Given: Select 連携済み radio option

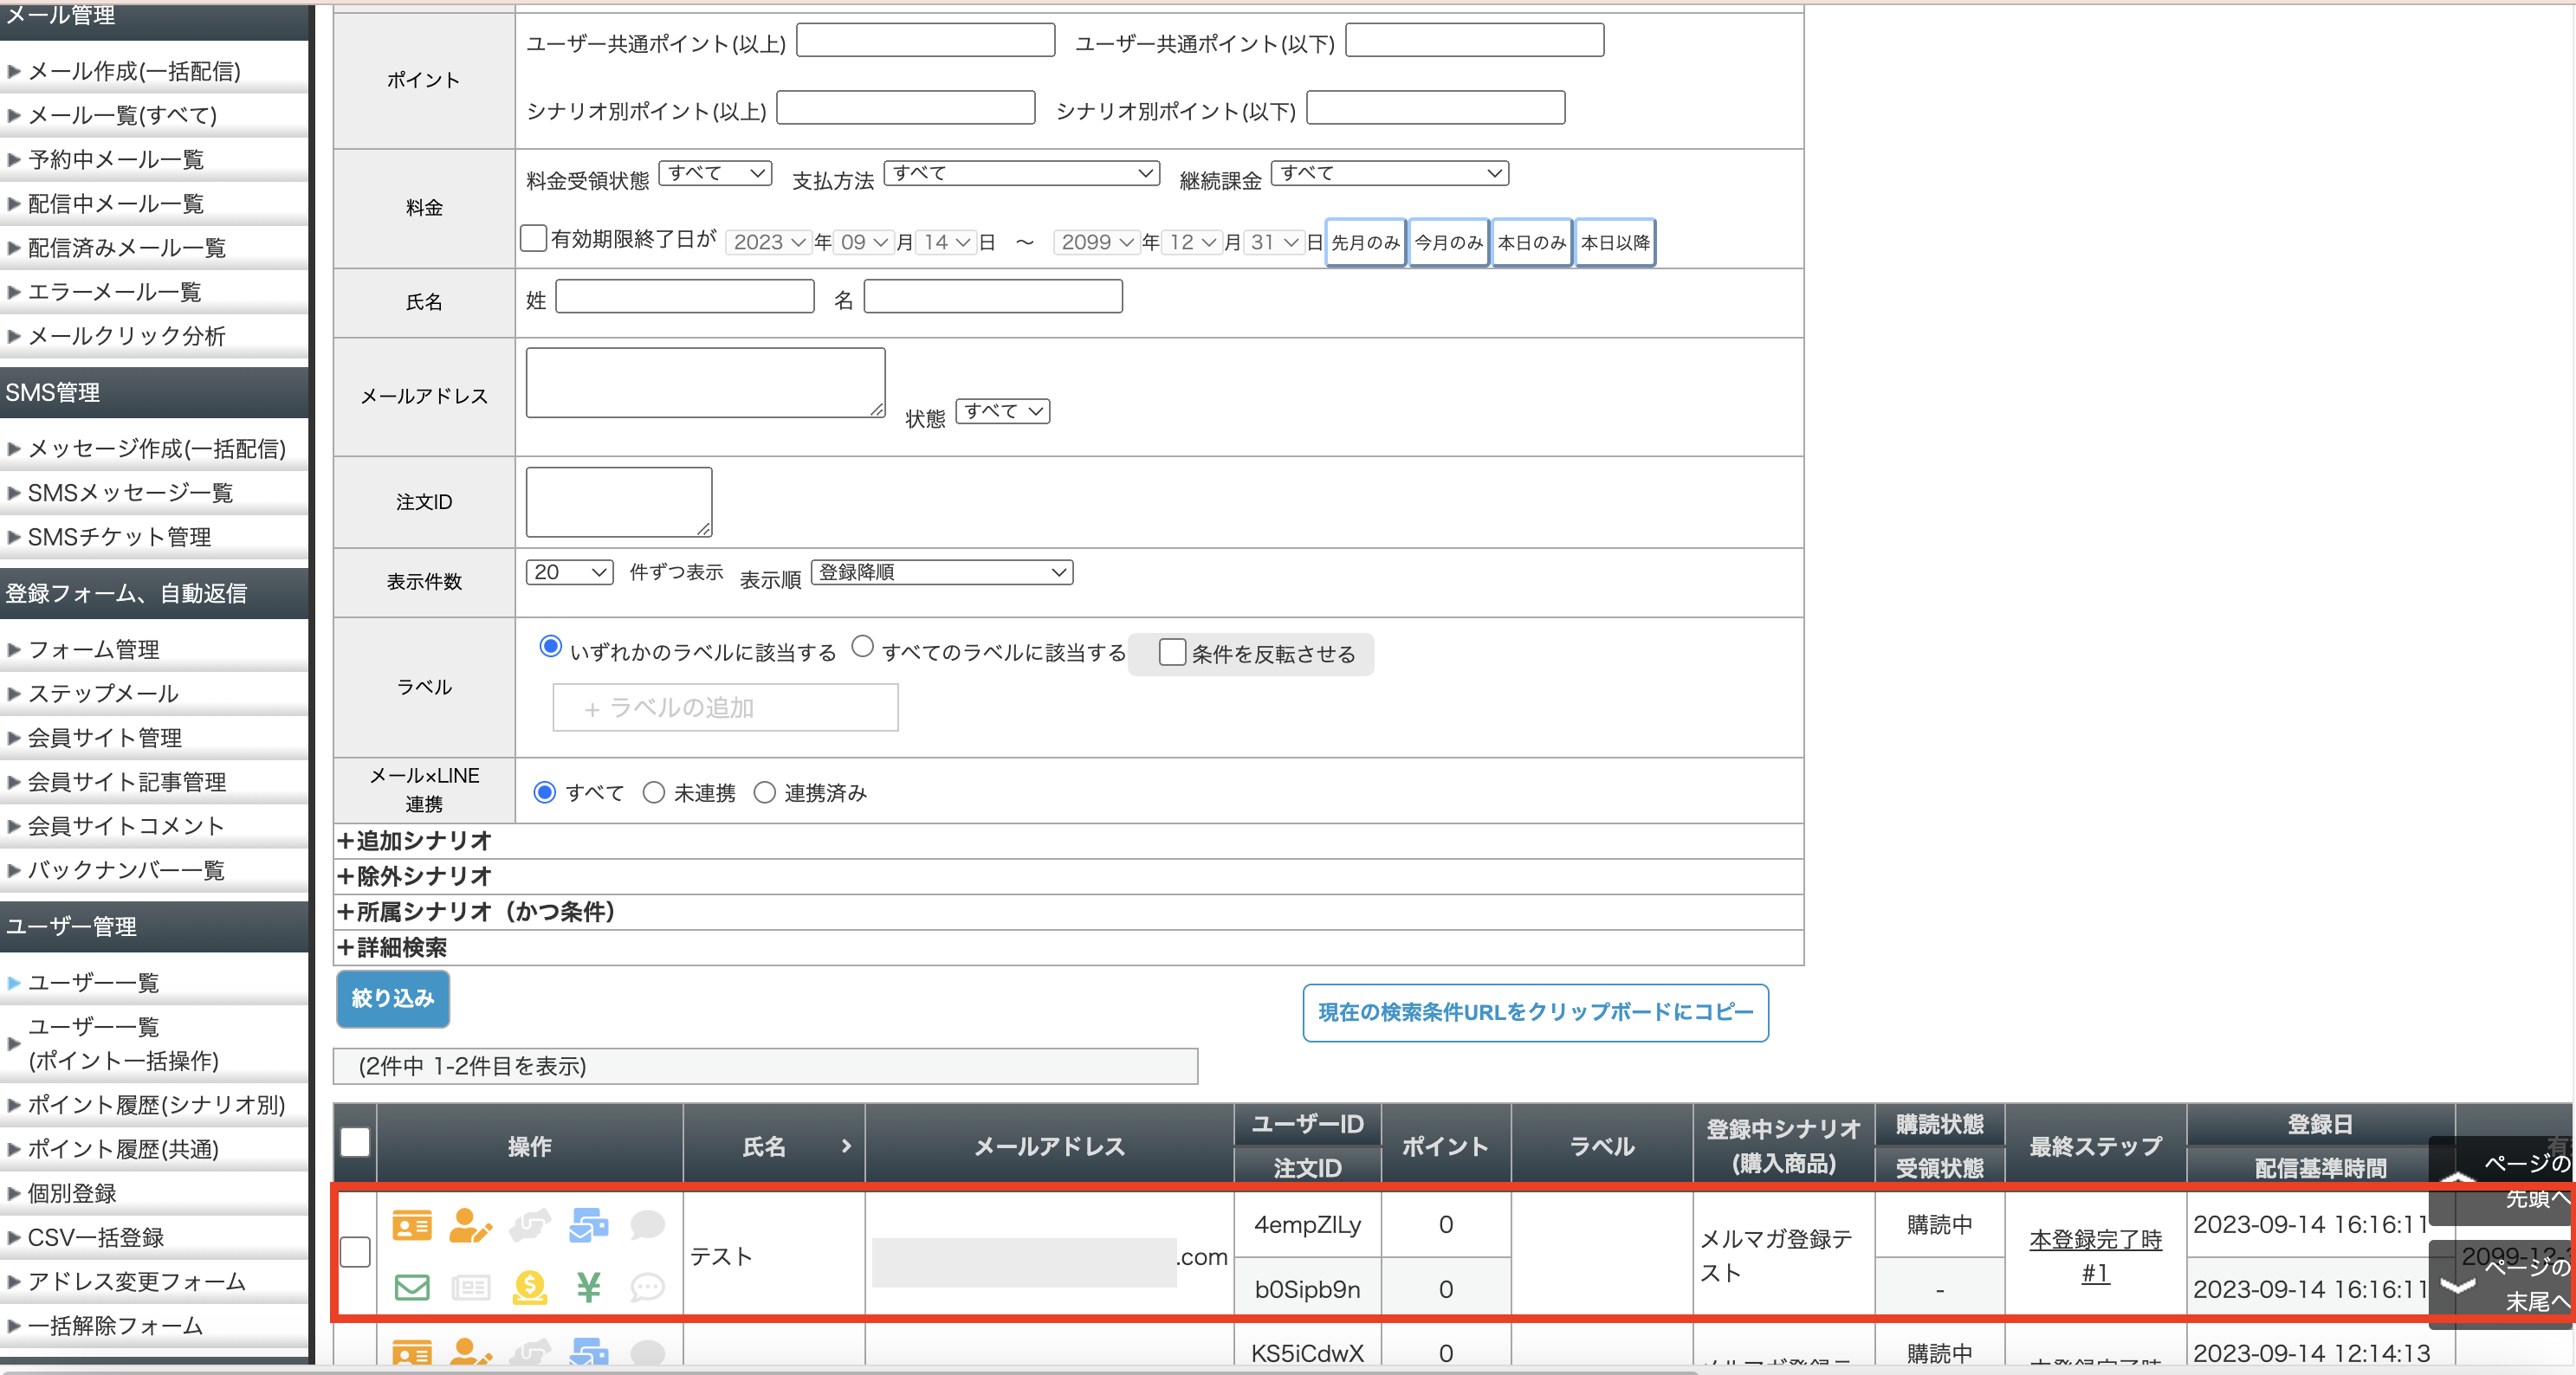Looking at the screenshot, I should coord(765,792).
